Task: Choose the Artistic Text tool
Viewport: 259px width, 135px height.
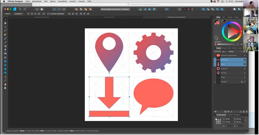Action: click(5, 77)
